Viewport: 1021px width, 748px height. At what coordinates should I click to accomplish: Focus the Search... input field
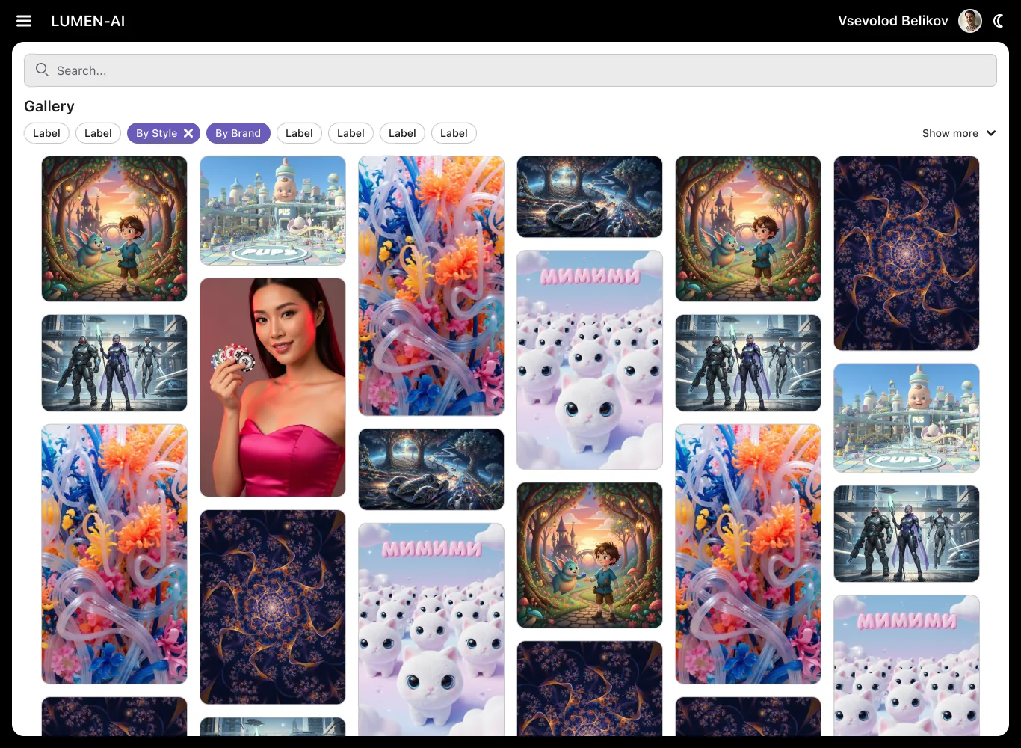(510, 70)
